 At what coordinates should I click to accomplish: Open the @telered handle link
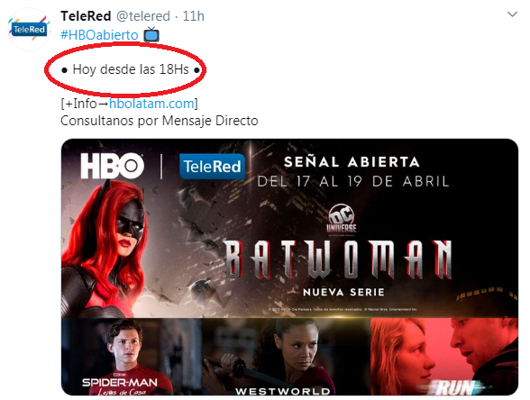click(x=143, y=16)
